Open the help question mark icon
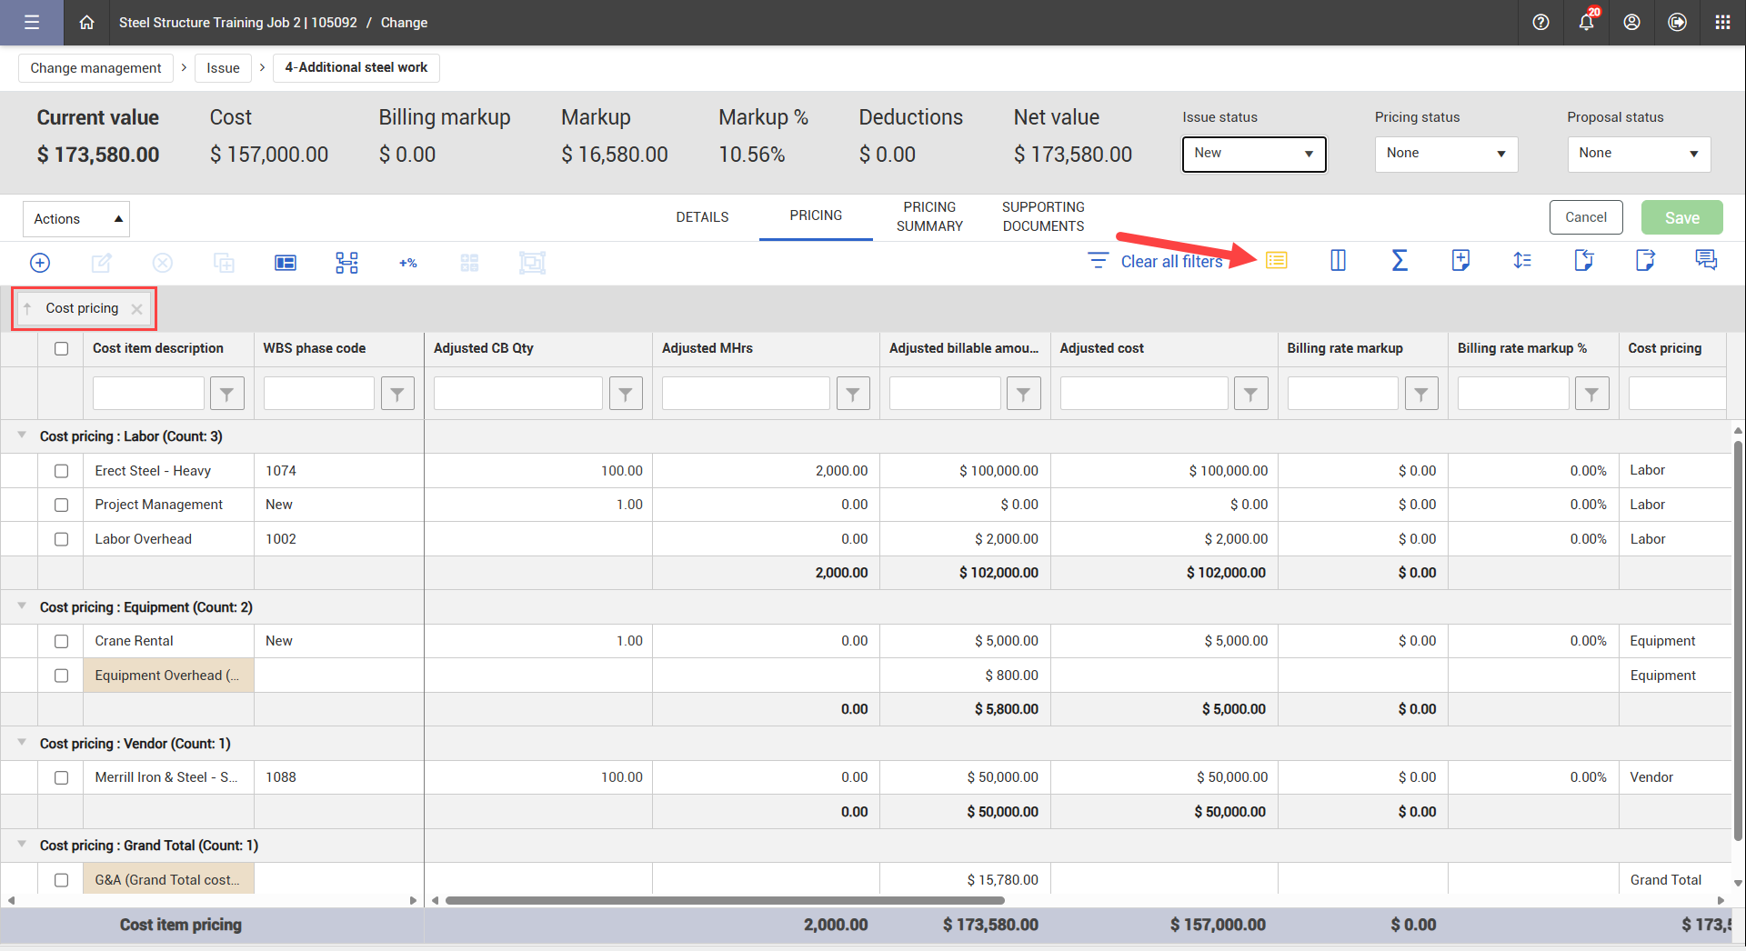 [1540, 23]
